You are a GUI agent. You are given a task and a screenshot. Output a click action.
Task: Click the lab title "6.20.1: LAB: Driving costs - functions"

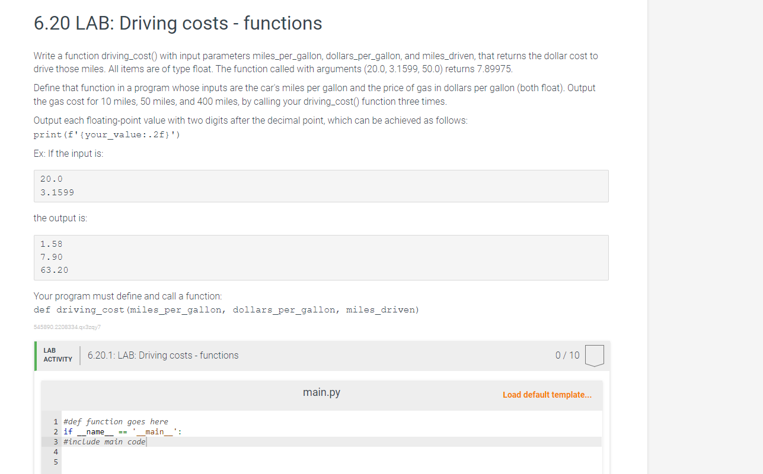162,355
